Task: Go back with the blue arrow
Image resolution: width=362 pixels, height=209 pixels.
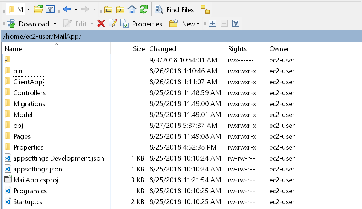Action: 67,9
